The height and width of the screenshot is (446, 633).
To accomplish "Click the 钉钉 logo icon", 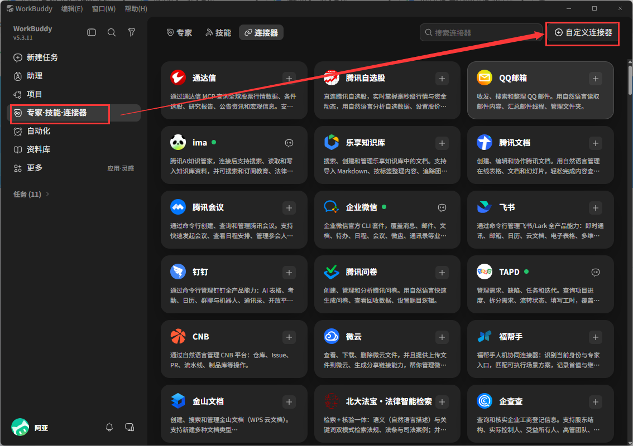I will [x=178, y=272].
